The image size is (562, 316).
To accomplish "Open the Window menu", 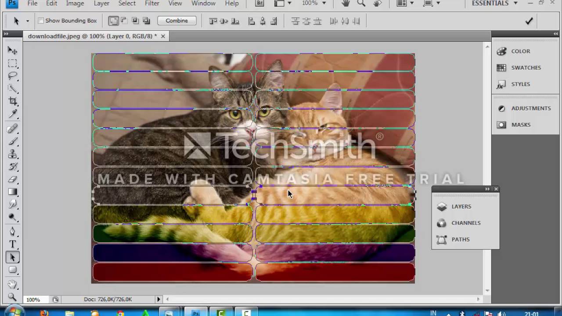I will point(203,4).
